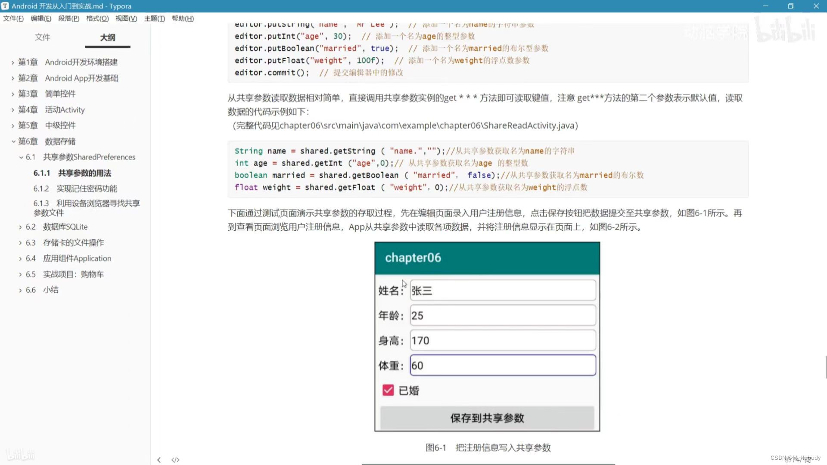Click the sidebar toggle arrow icon
Viewport: 827px width, 465px height.
[159, 460]
